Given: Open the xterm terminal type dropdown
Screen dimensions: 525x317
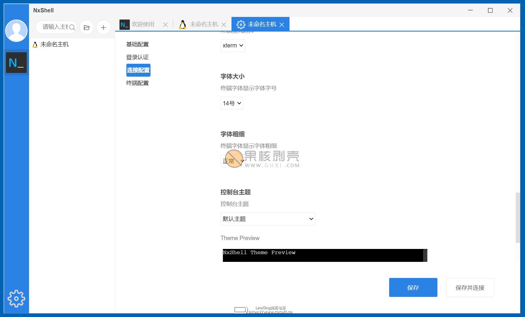Looking at the screenshot, I should [233, 45].
